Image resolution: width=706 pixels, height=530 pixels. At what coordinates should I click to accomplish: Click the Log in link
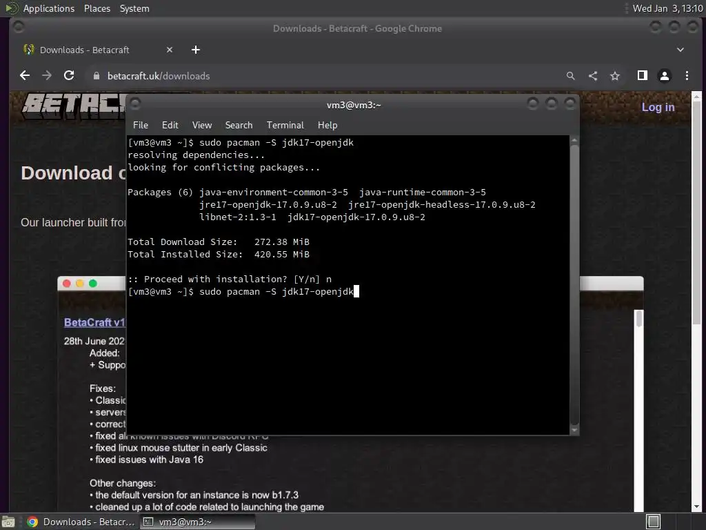[658, 107]
